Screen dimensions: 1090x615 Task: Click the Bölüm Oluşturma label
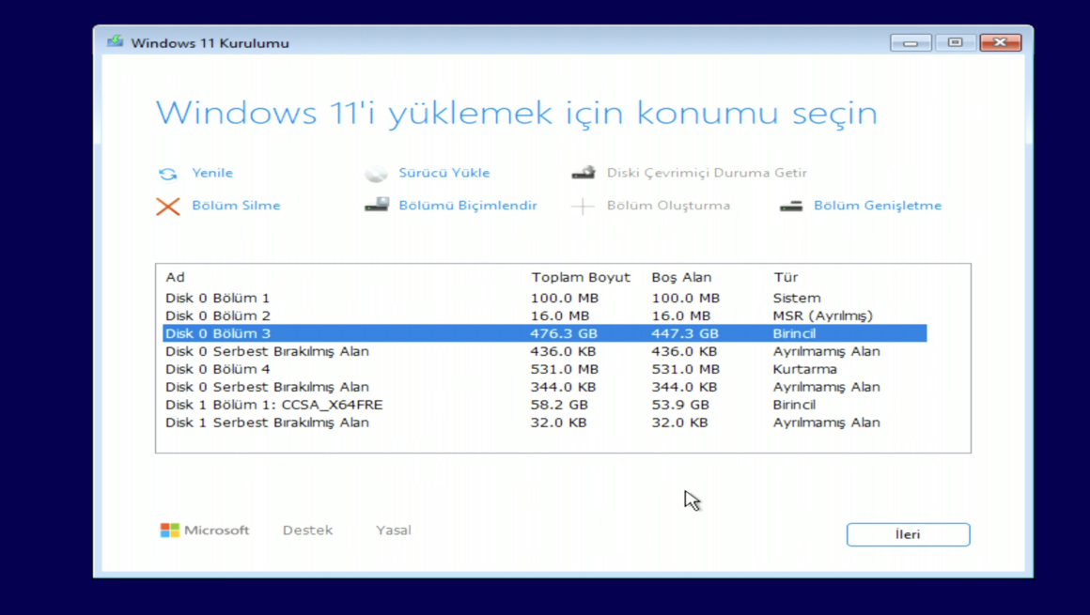click(668, 205)
